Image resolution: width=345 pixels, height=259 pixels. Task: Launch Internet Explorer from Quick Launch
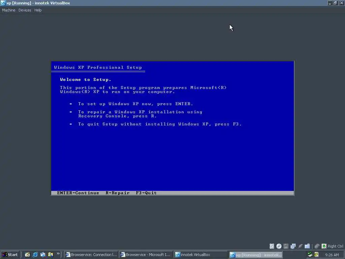tap(35, 255)
